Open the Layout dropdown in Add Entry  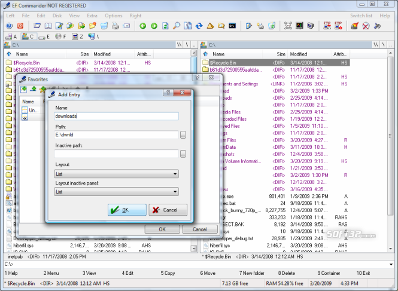coord(117,174)
